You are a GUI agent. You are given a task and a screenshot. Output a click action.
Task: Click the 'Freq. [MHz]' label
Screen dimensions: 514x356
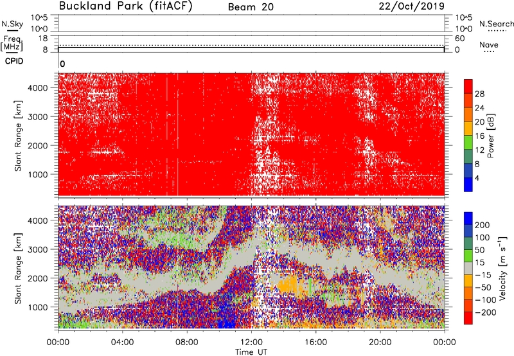[12, 43]
